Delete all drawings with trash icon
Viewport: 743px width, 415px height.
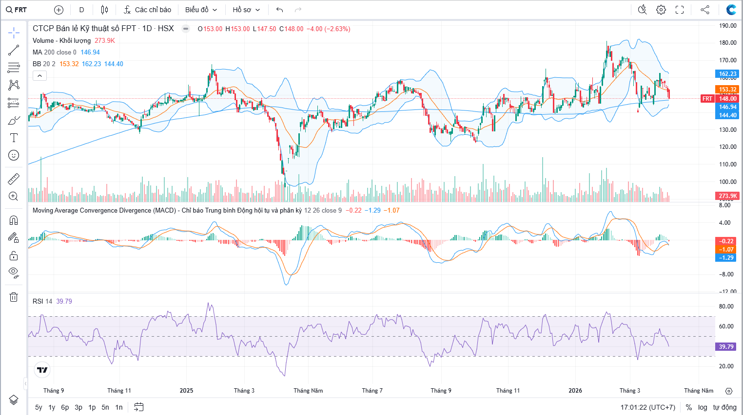click(x=14, y=297)
